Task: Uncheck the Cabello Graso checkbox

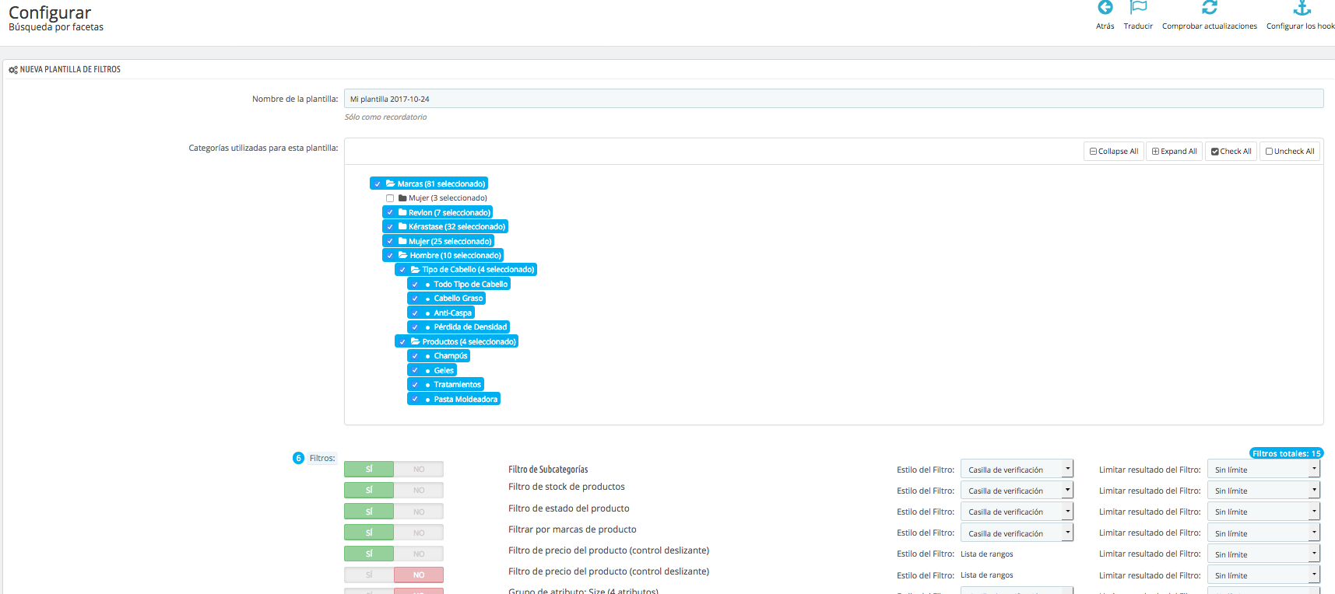Action: tap(415, 299)
